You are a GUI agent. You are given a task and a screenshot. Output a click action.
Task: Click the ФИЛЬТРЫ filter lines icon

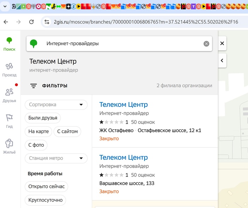pos(34,86)
